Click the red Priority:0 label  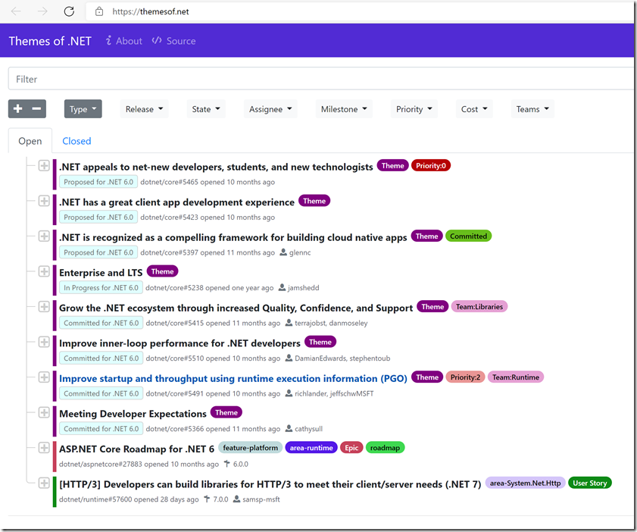pyautogui.click(x=431, y=166)
